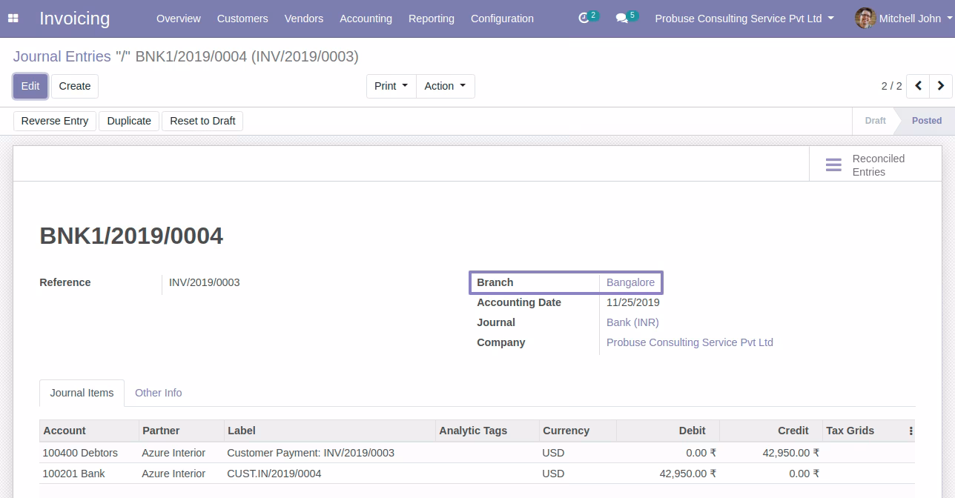Go to next record arrow
955x498 pixels.
(941, 86)
